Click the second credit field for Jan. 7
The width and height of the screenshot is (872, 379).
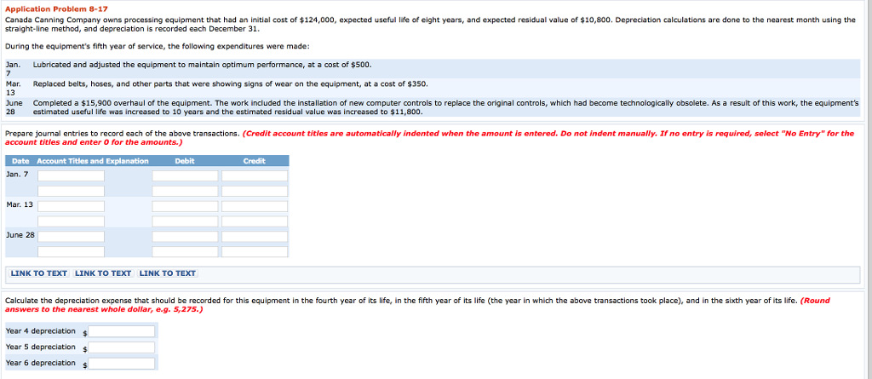255,191
